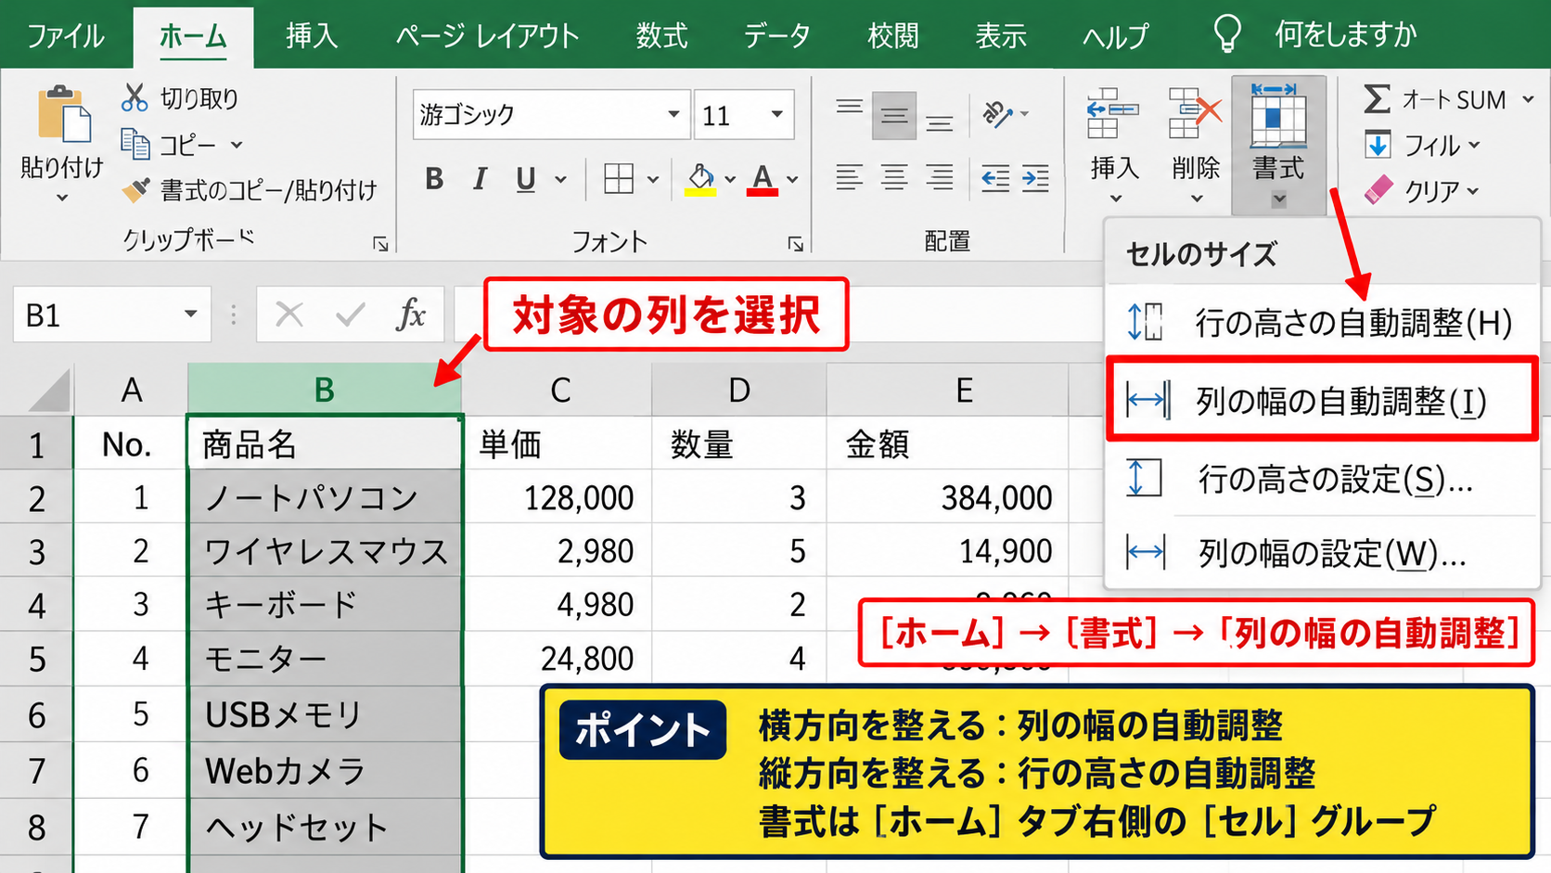This screenshot has width=1551, height=873.
Task: Switch to the Formulas (数式) tab
Action: 661,35
